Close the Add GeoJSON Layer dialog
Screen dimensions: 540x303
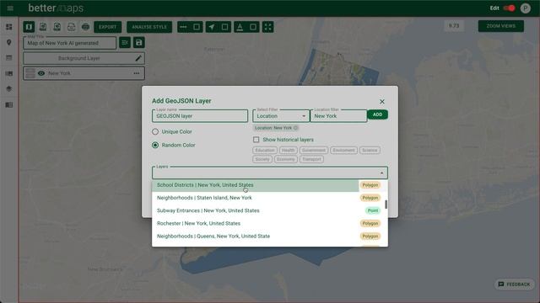point(382,101)
